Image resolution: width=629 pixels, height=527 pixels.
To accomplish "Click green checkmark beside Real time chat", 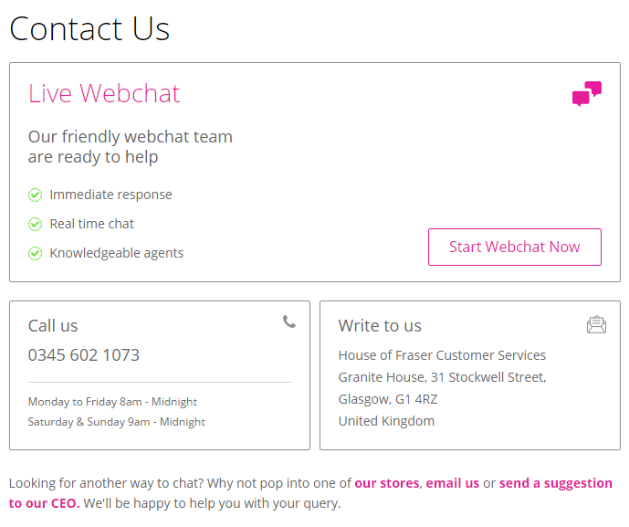I will (x=36, y=224).
